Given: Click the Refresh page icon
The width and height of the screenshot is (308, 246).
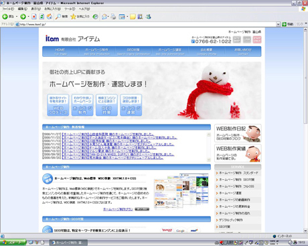Looking at the screenshot, I should coord(42,17).
